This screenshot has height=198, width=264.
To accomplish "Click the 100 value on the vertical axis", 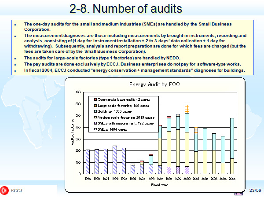I will click(78, 163).
